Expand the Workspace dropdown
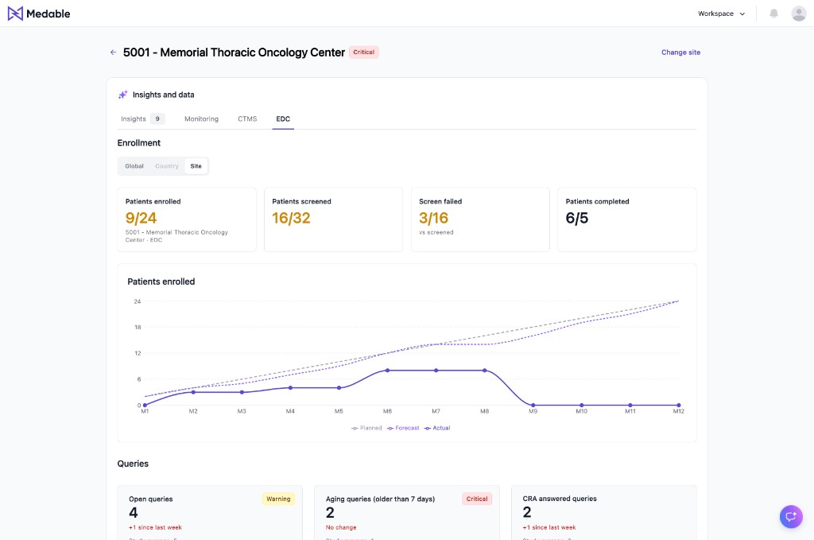814x540 pixels. pyautogui.click(x=721, y=14)
